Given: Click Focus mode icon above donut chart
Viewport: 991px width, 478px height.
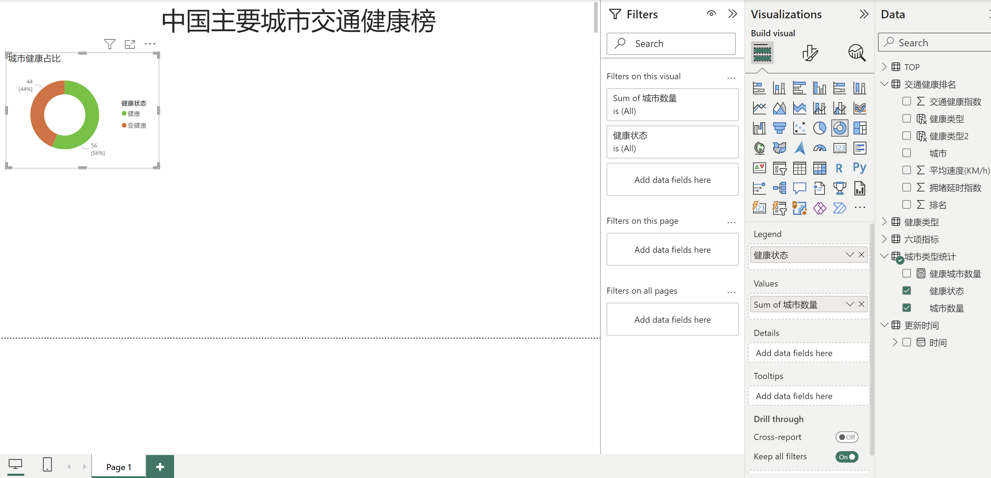Looking at the screenshot, I should tap(130, 44).
